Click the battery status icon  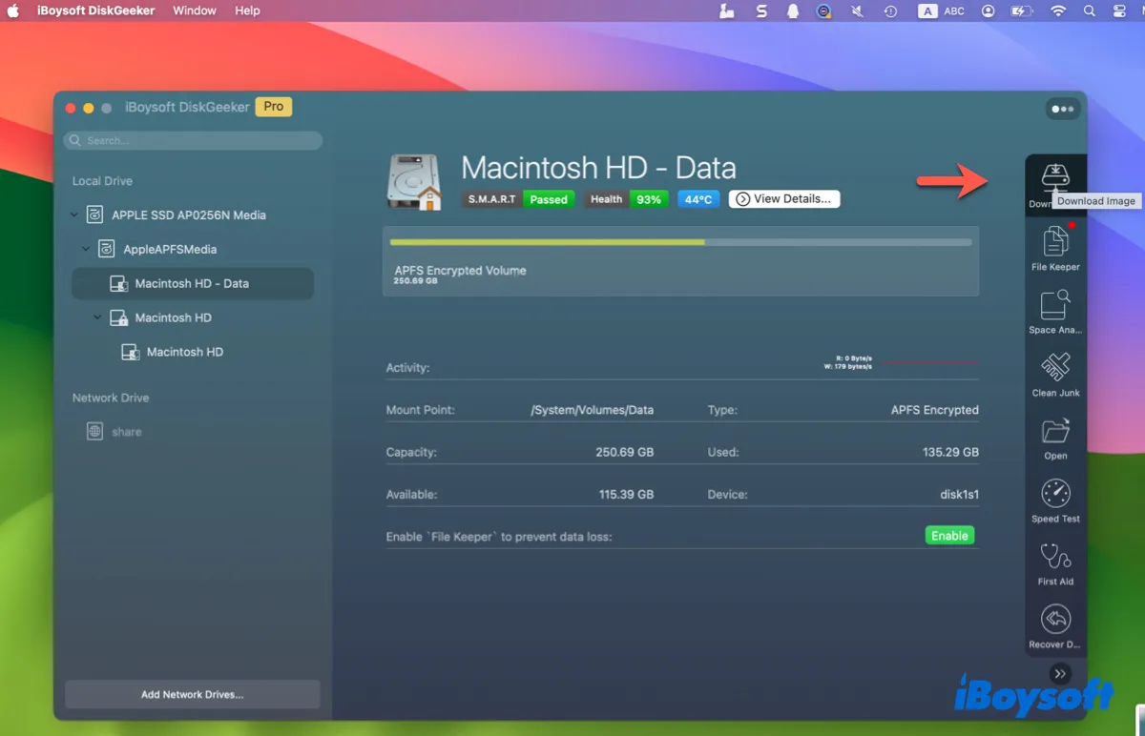click(x=1022, y=10)
